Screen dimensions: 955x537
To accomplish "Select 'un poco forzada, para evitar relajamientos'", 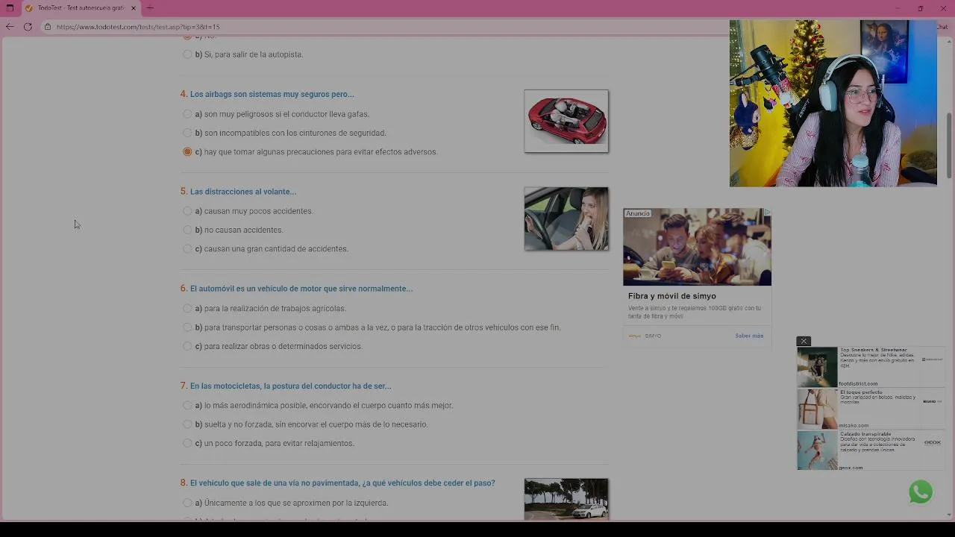I will click(x=187, y=443).
